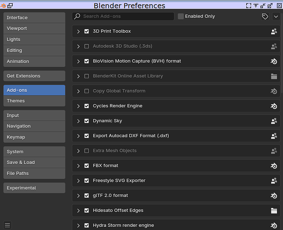Click the folder icon on BlenderKit Online Asset Library row
This screenshot has width=283, height=230.
tap(274, 76)
